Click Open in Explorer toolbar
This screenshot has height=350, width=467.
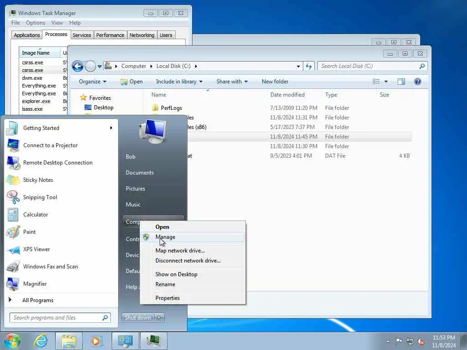click(x=132, y=82)
